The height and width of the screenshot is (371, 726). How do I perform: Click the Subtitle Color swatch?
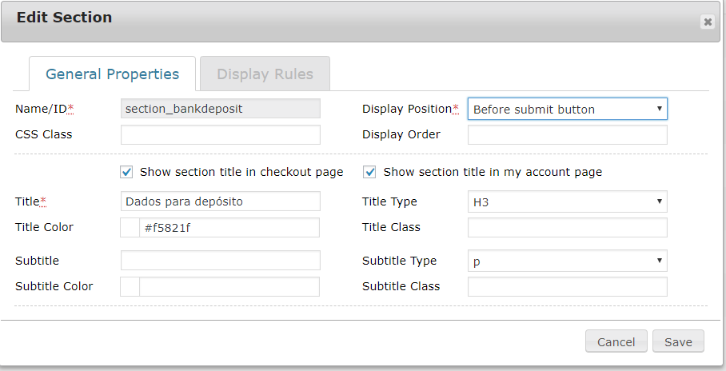click(x=130, y=287)
